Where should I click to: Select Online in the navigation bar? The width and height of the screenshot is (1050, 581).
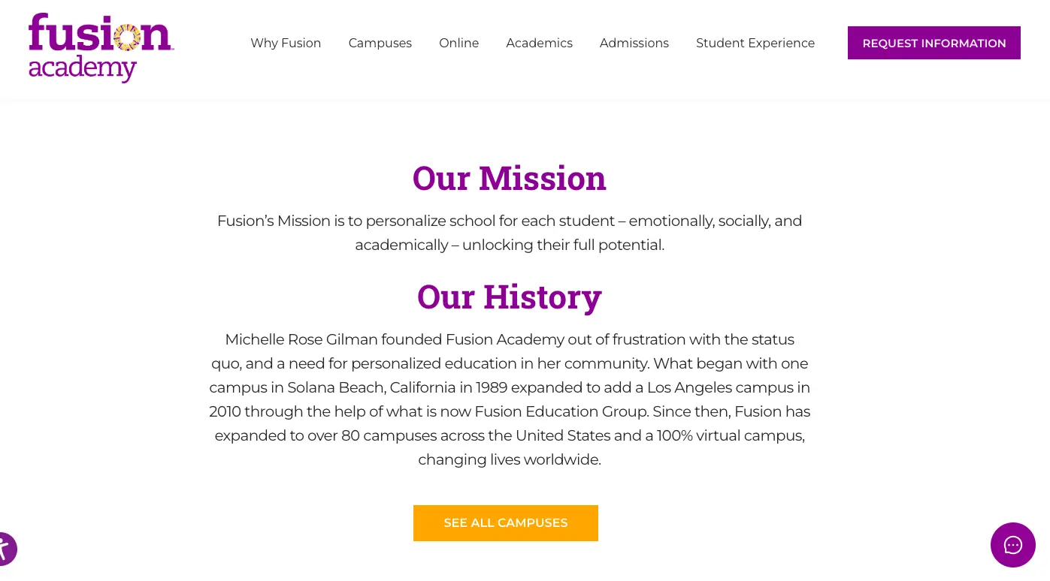[x=458, y=44]
